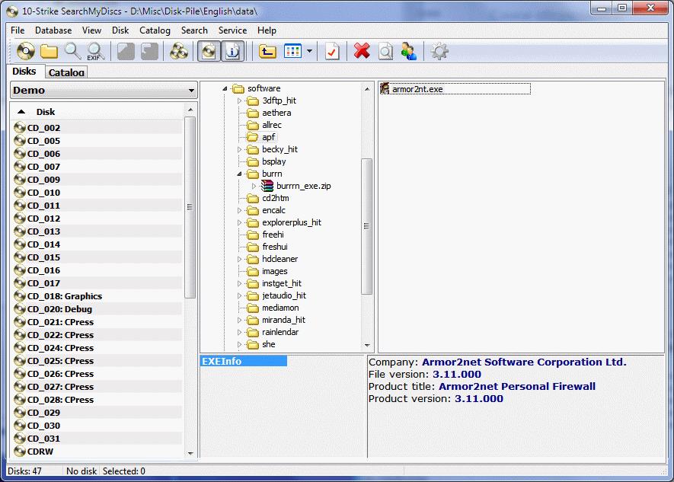Click the users borrowers icon
The height and width of the screenshot is (482, 674).
(408, 52)
